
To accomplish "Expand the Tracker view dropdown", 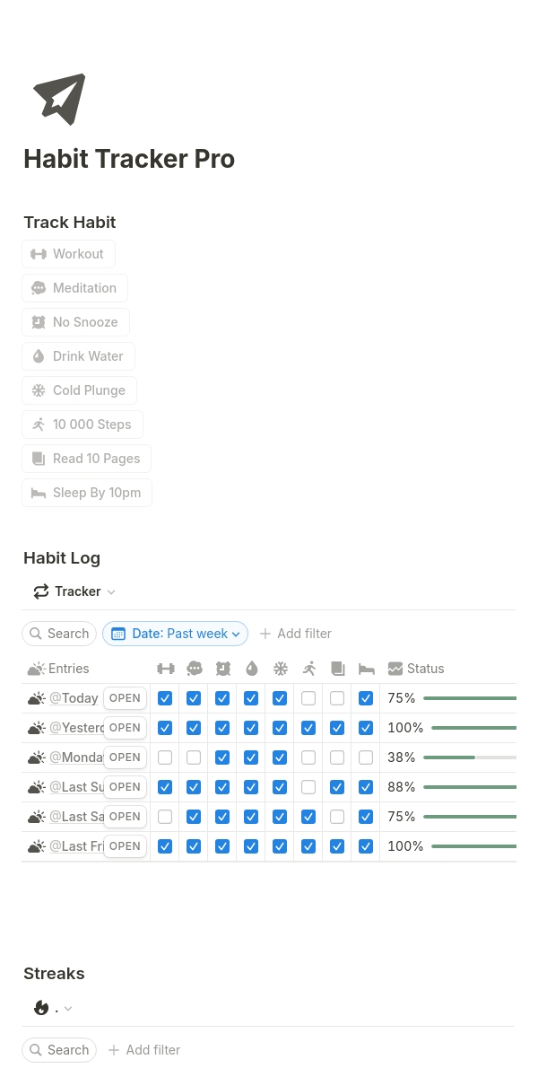I will click(75, 591).
